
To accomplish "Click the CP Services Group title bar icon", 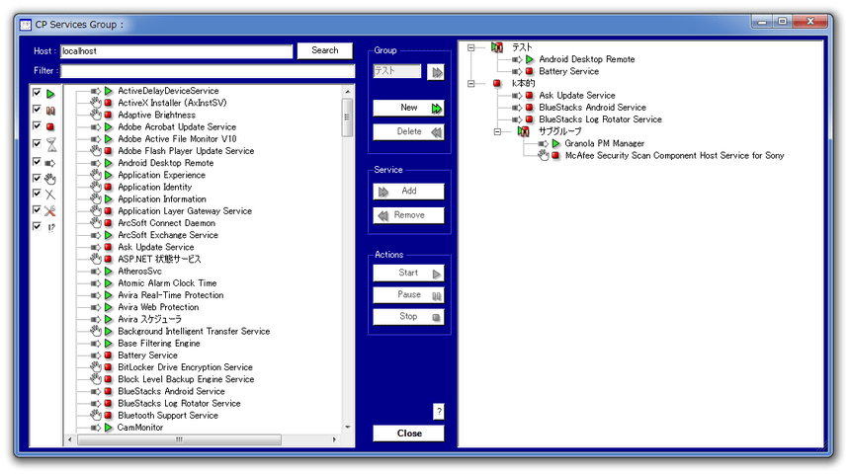I will pos(26,25).
